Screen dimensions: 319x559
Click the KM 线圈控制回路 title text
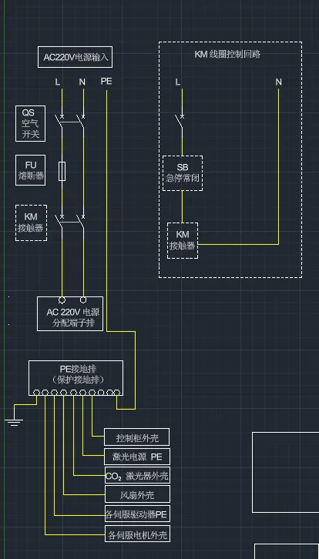[227, 54]
